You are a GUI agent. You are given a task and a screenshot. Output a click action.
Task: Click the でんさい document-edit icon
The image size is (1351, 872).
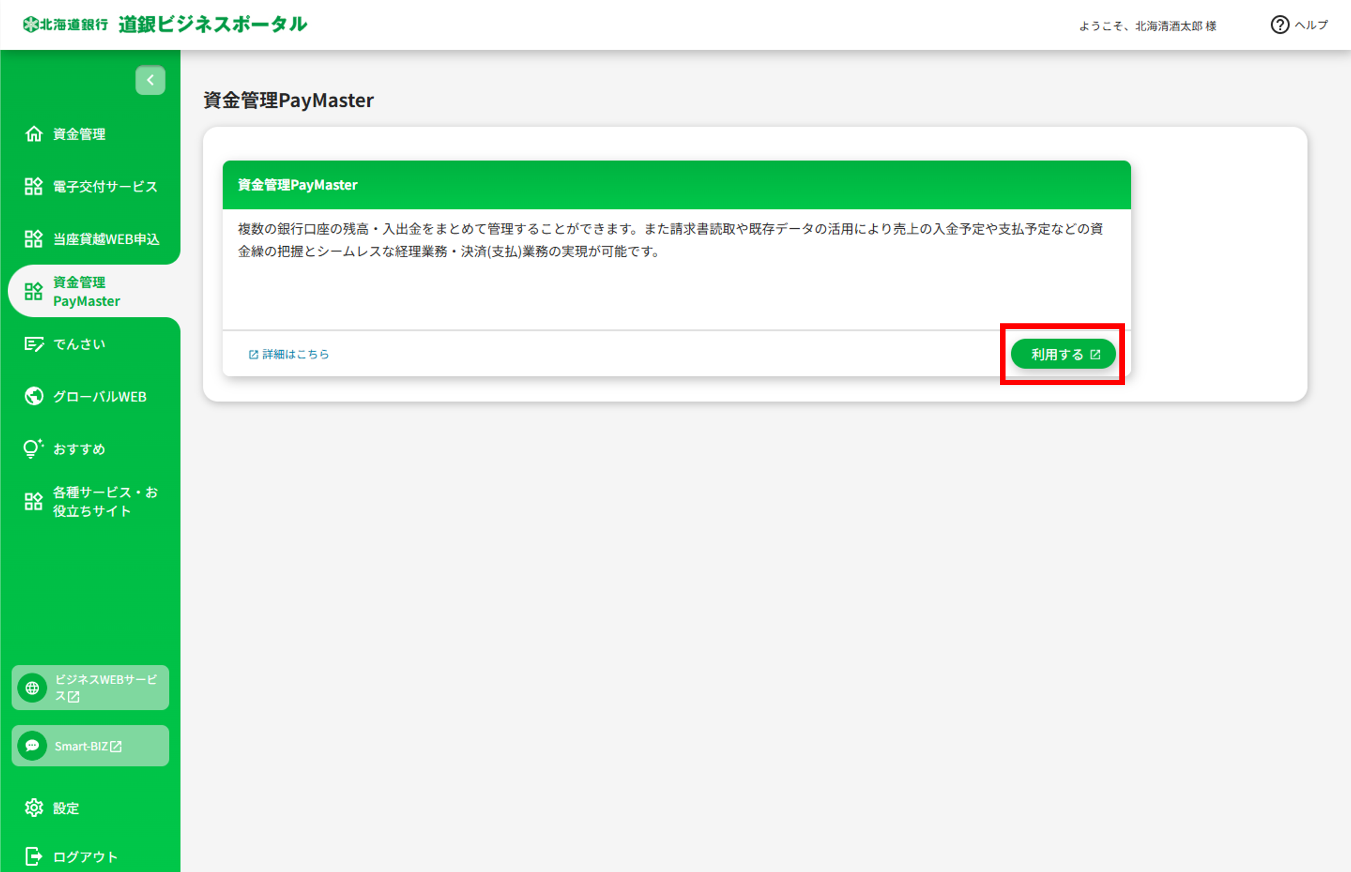pos(34,344)
